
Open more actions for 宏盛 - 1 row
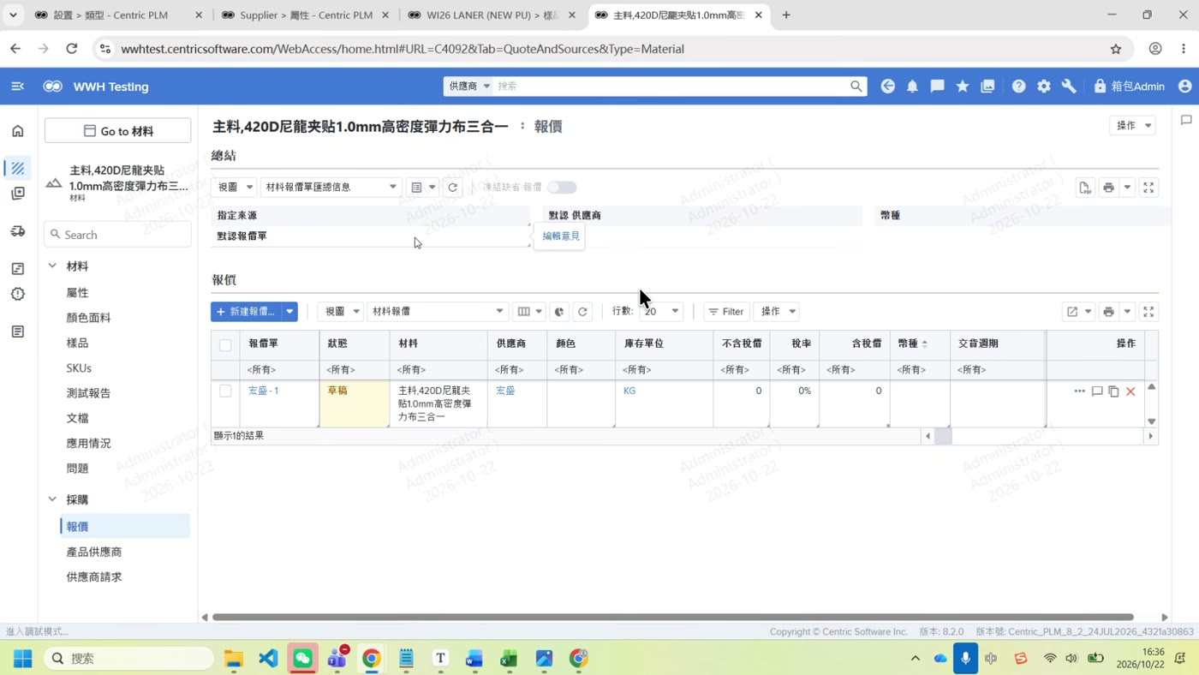(x=1079, y=391)
